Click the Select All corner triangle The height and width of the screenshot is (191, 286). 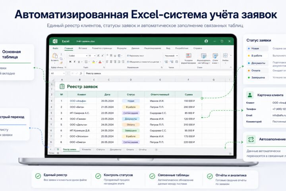52,80
